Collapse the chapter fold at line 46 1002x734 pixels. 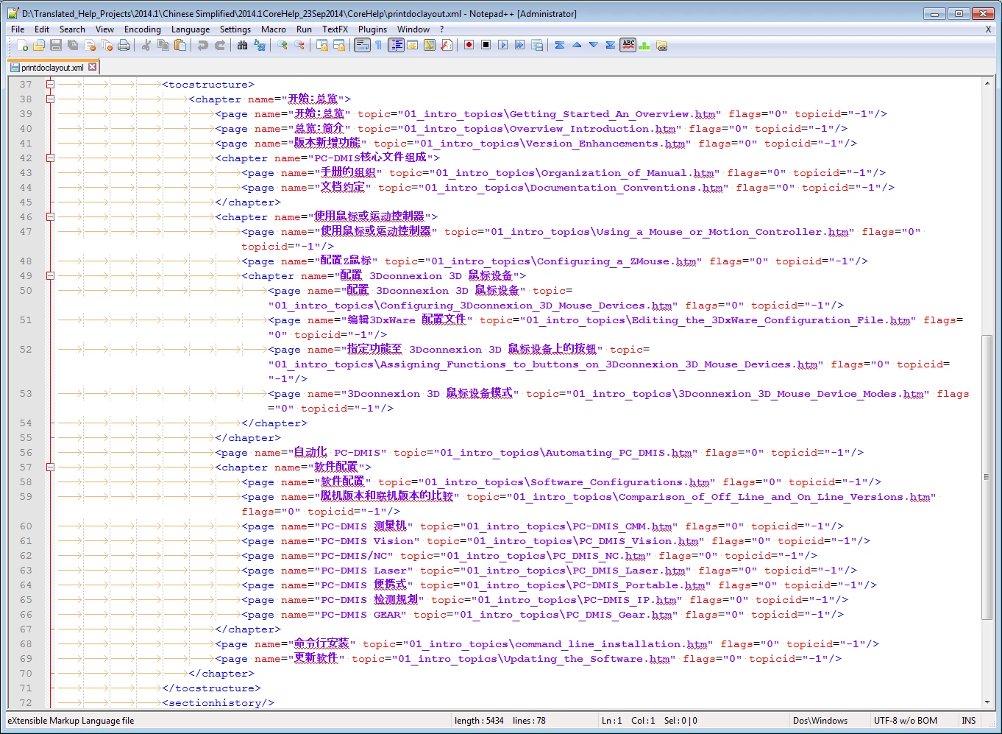pyautogui.click(x=50, y=216)
